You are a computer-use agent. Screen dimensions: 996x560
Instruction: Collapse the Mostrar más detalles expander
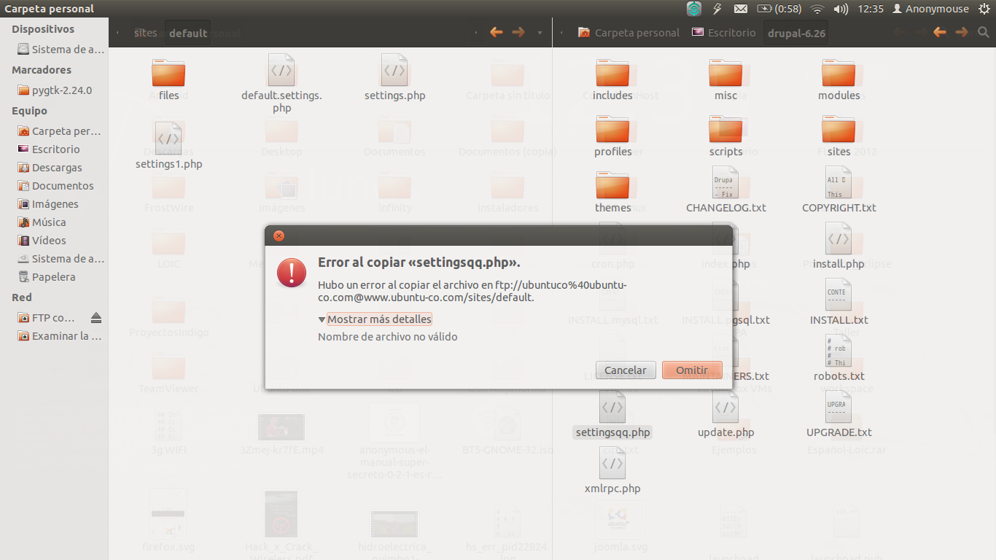[x=375, y=319]
